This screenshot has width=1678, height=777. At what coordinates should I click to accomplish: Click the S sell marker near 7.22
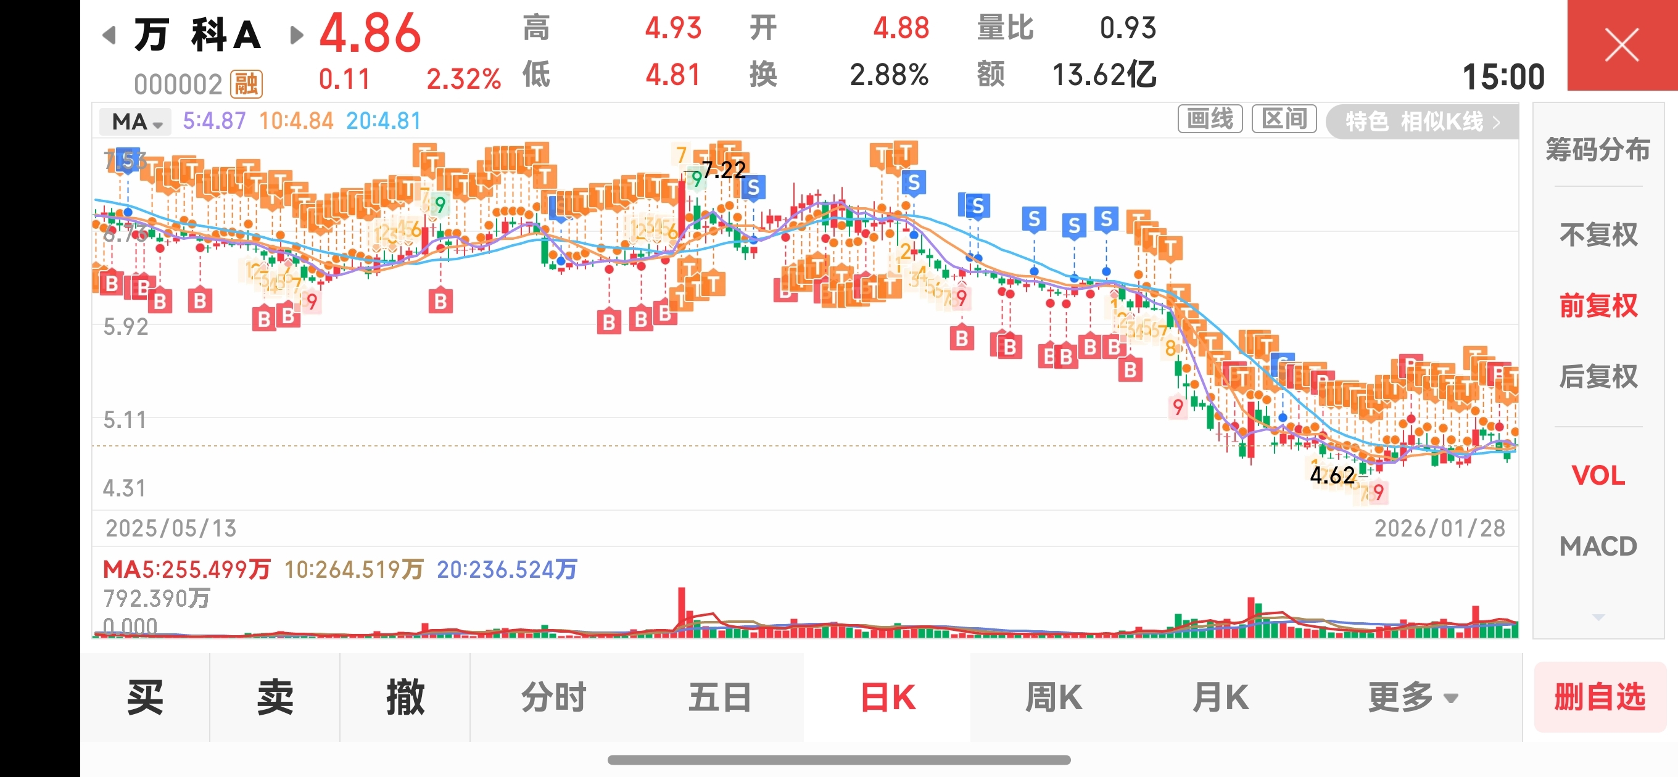tap(754, 187)
